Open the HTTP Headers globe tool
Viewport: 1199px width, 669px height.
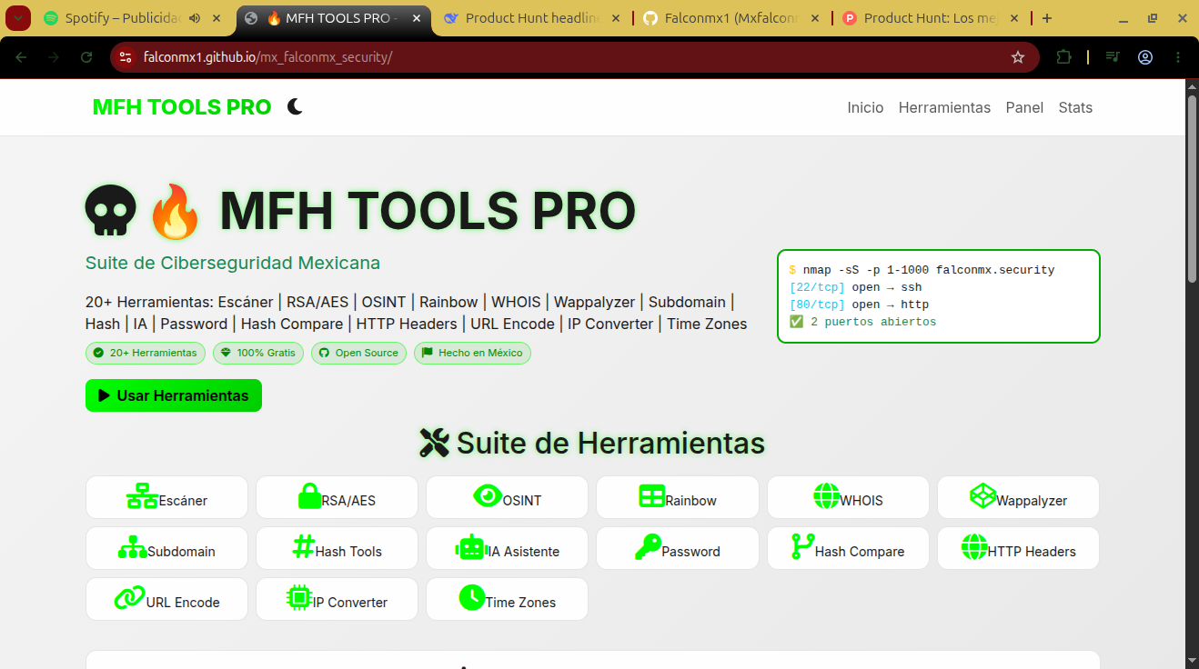[x=1018, y=548]
